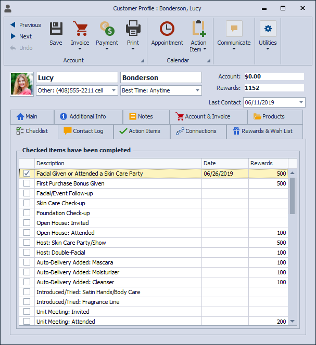Click the customer profile icon in title bar

pos(8,9)
